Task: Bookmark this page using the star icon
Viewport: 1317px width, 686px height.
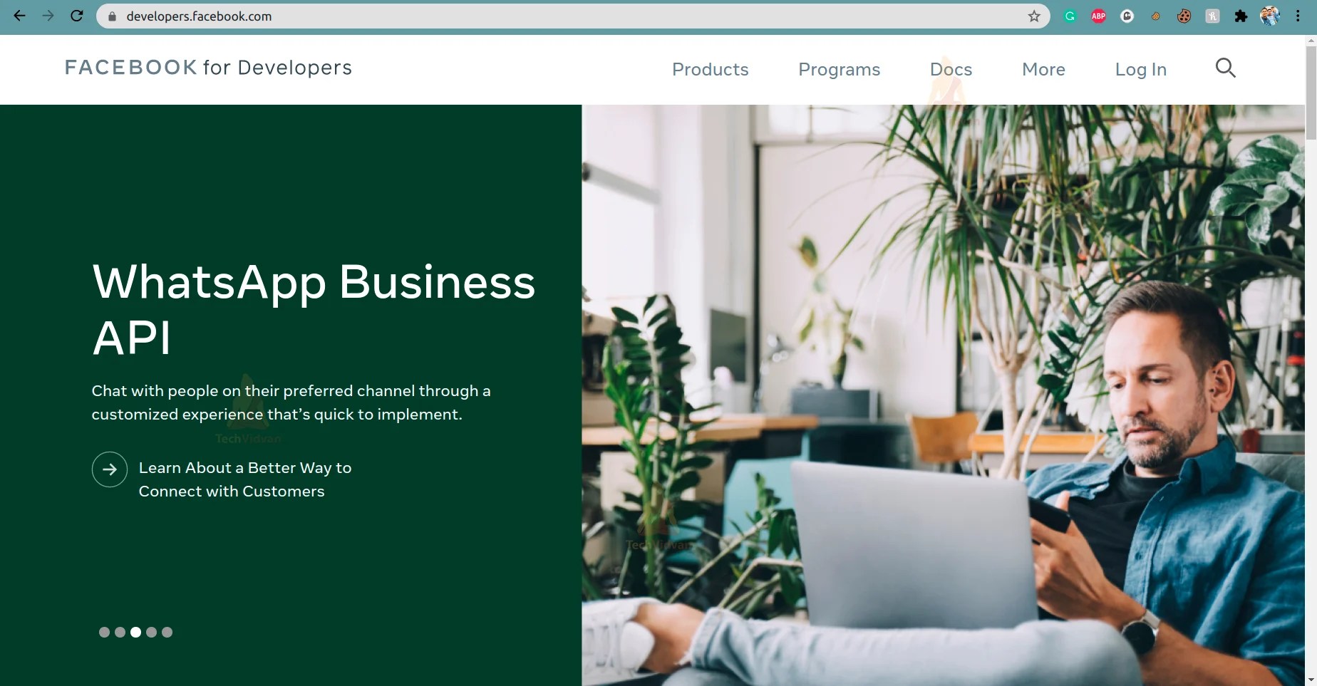Action: (1034, 16)
